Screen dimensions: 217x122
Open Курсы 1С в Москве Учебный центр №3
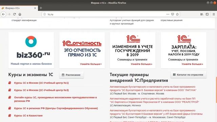[41, 90]
